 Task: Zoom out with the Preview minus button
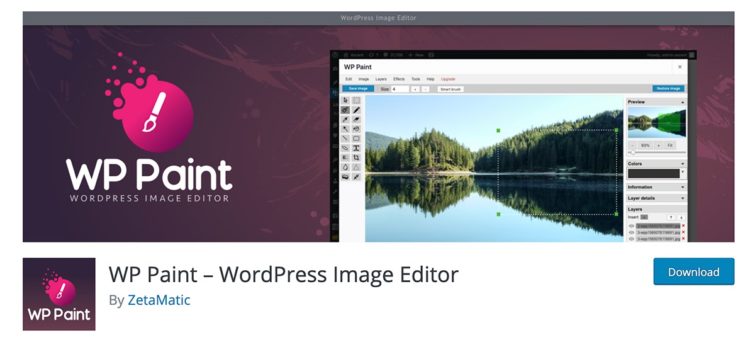(x=632, y=145)
